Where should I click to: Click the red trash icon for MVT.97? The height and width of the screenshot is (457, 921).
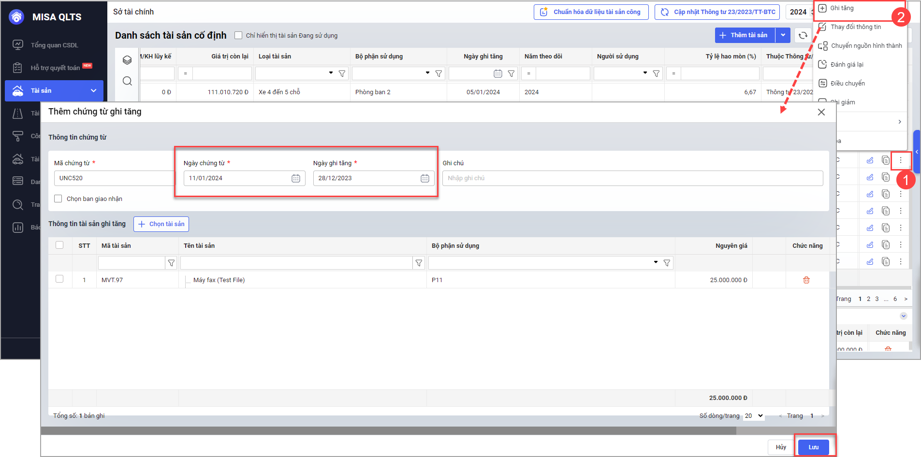[x=806, y=280]
